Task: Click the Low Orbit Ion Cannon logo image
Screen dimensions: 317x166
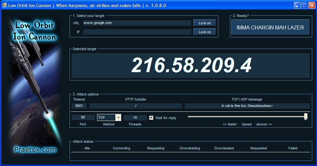Action: coord(34,87)
